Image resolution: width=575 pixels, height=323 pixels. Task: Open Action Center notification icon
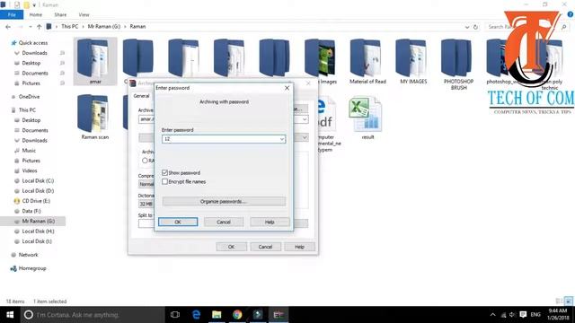pos(523,315)
